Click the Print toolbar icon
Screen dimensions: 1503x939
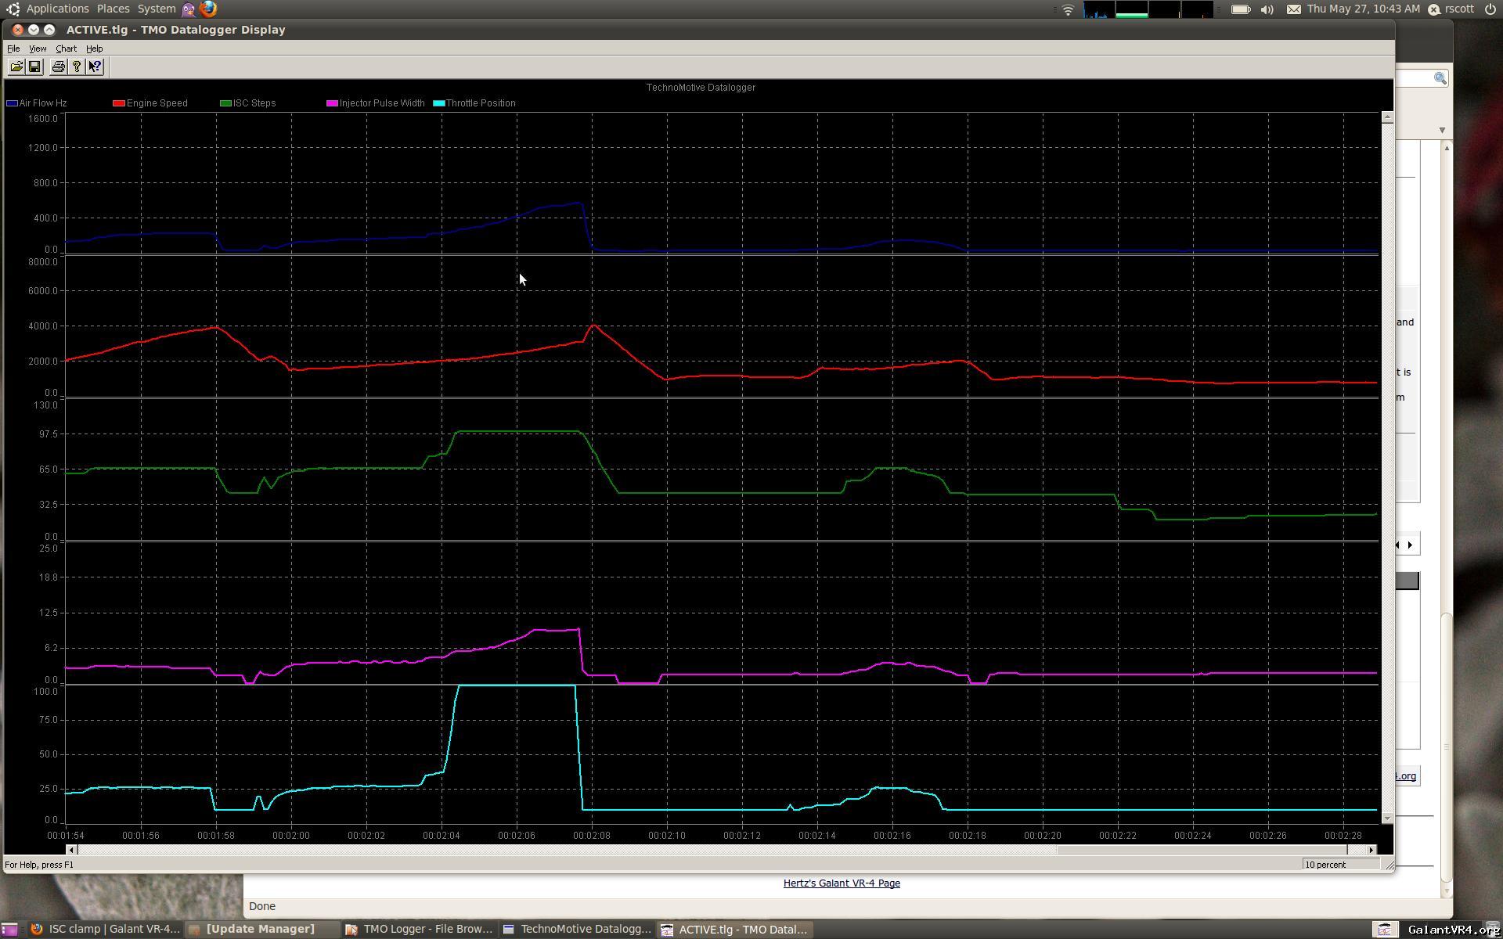pyautogui.click(x=58, y=67)
